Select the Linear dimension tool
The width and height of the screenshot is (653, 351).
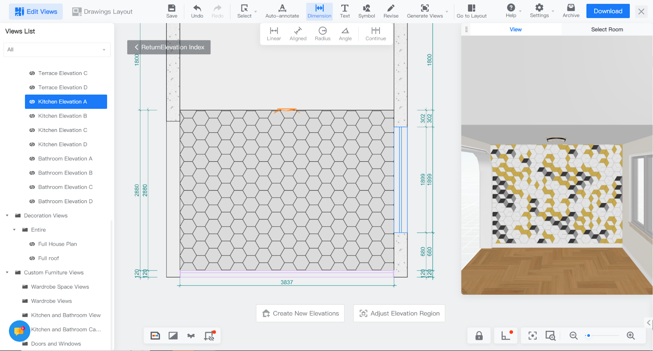click(273, 34)
